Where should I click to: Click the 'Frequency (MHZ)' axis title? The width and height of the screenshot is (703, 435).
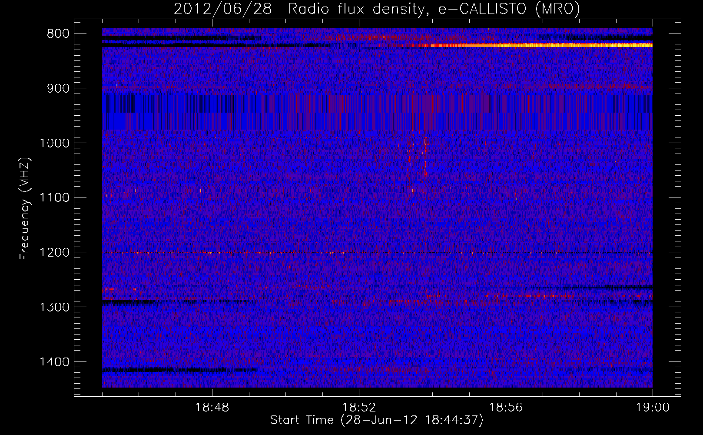pyautogui.click(x=25, y=209)
